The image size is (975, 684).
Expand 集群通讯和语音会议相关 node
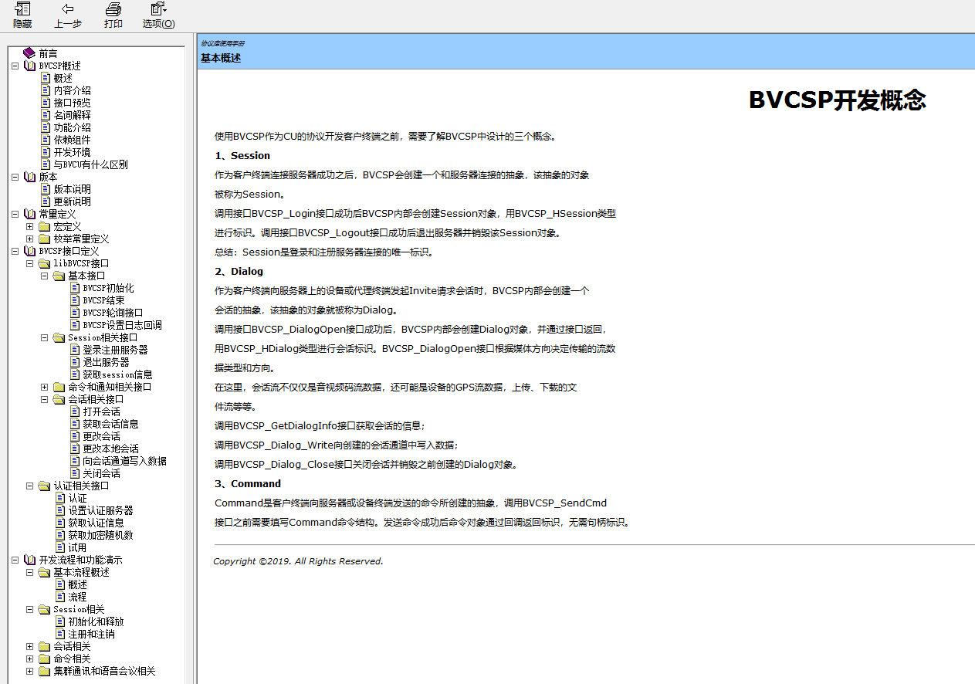pos(30,671)
